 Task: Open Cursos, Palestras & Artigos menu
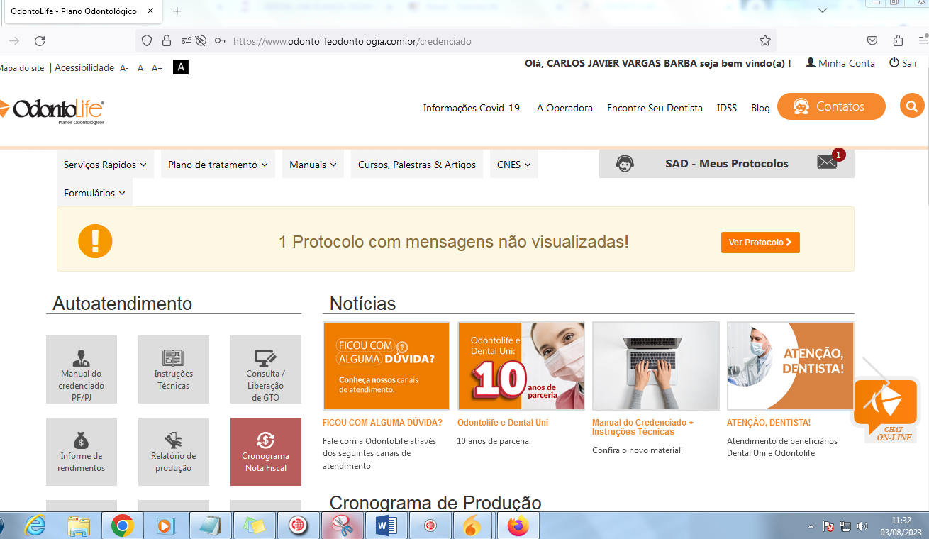click(417, 165)
